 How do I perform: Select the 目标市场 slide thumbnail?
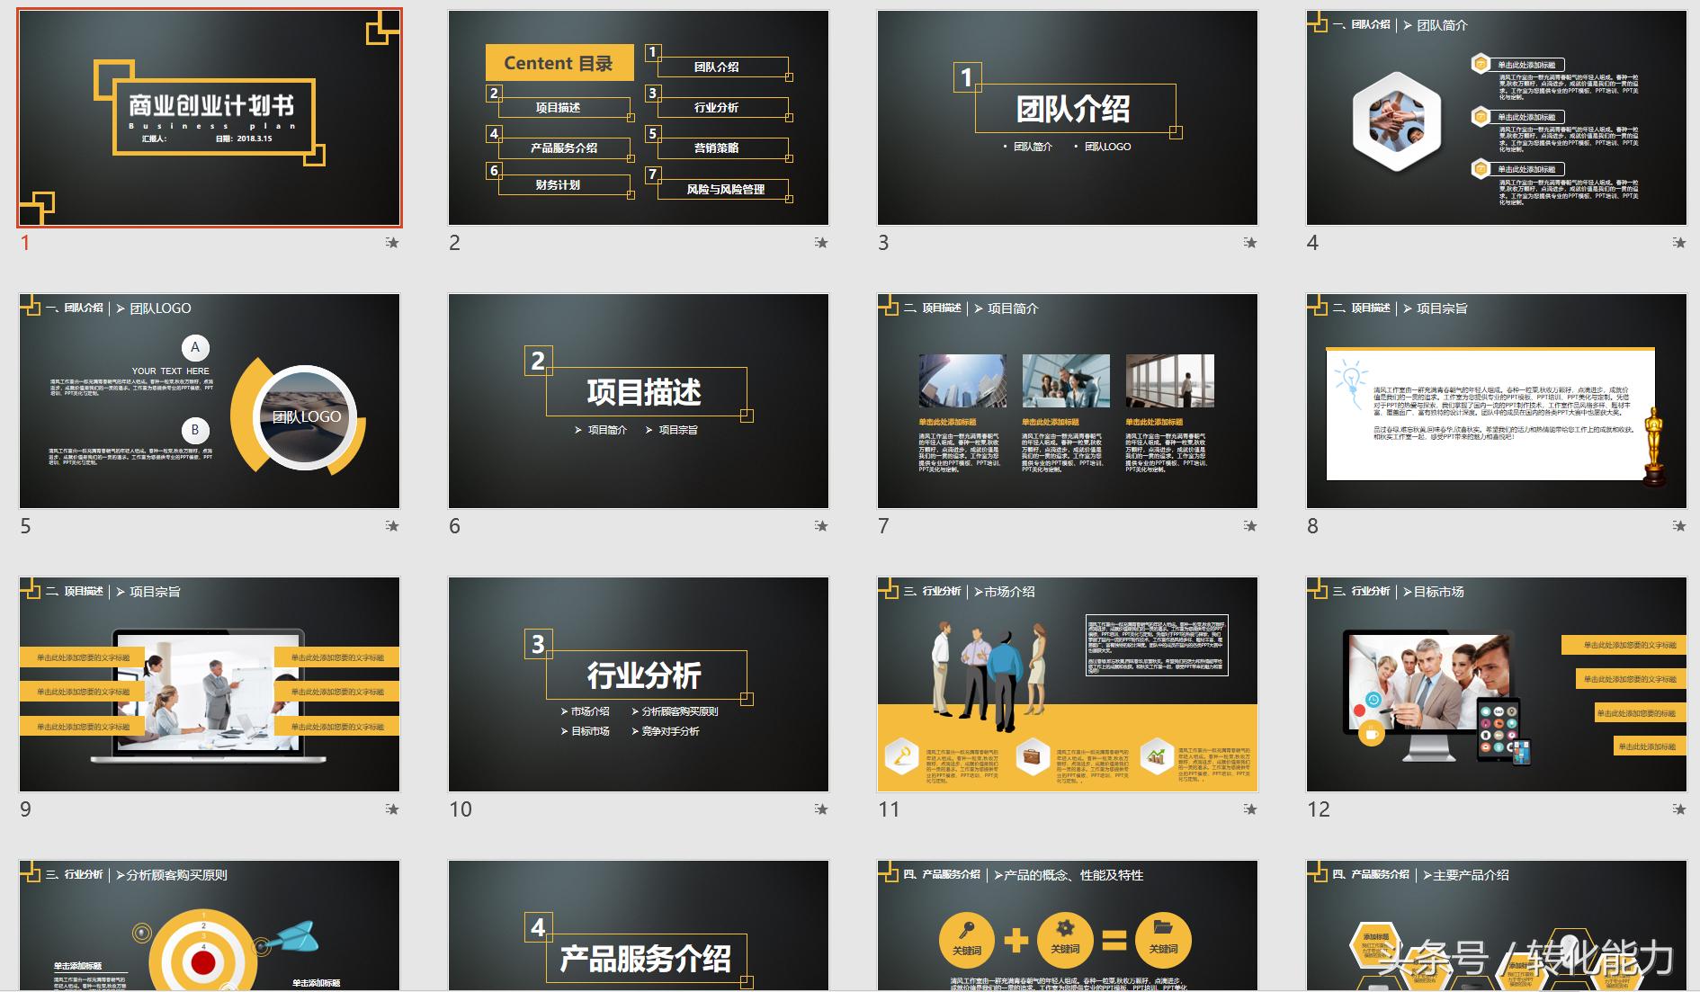pyautogui.click(x=1497, y=684)
